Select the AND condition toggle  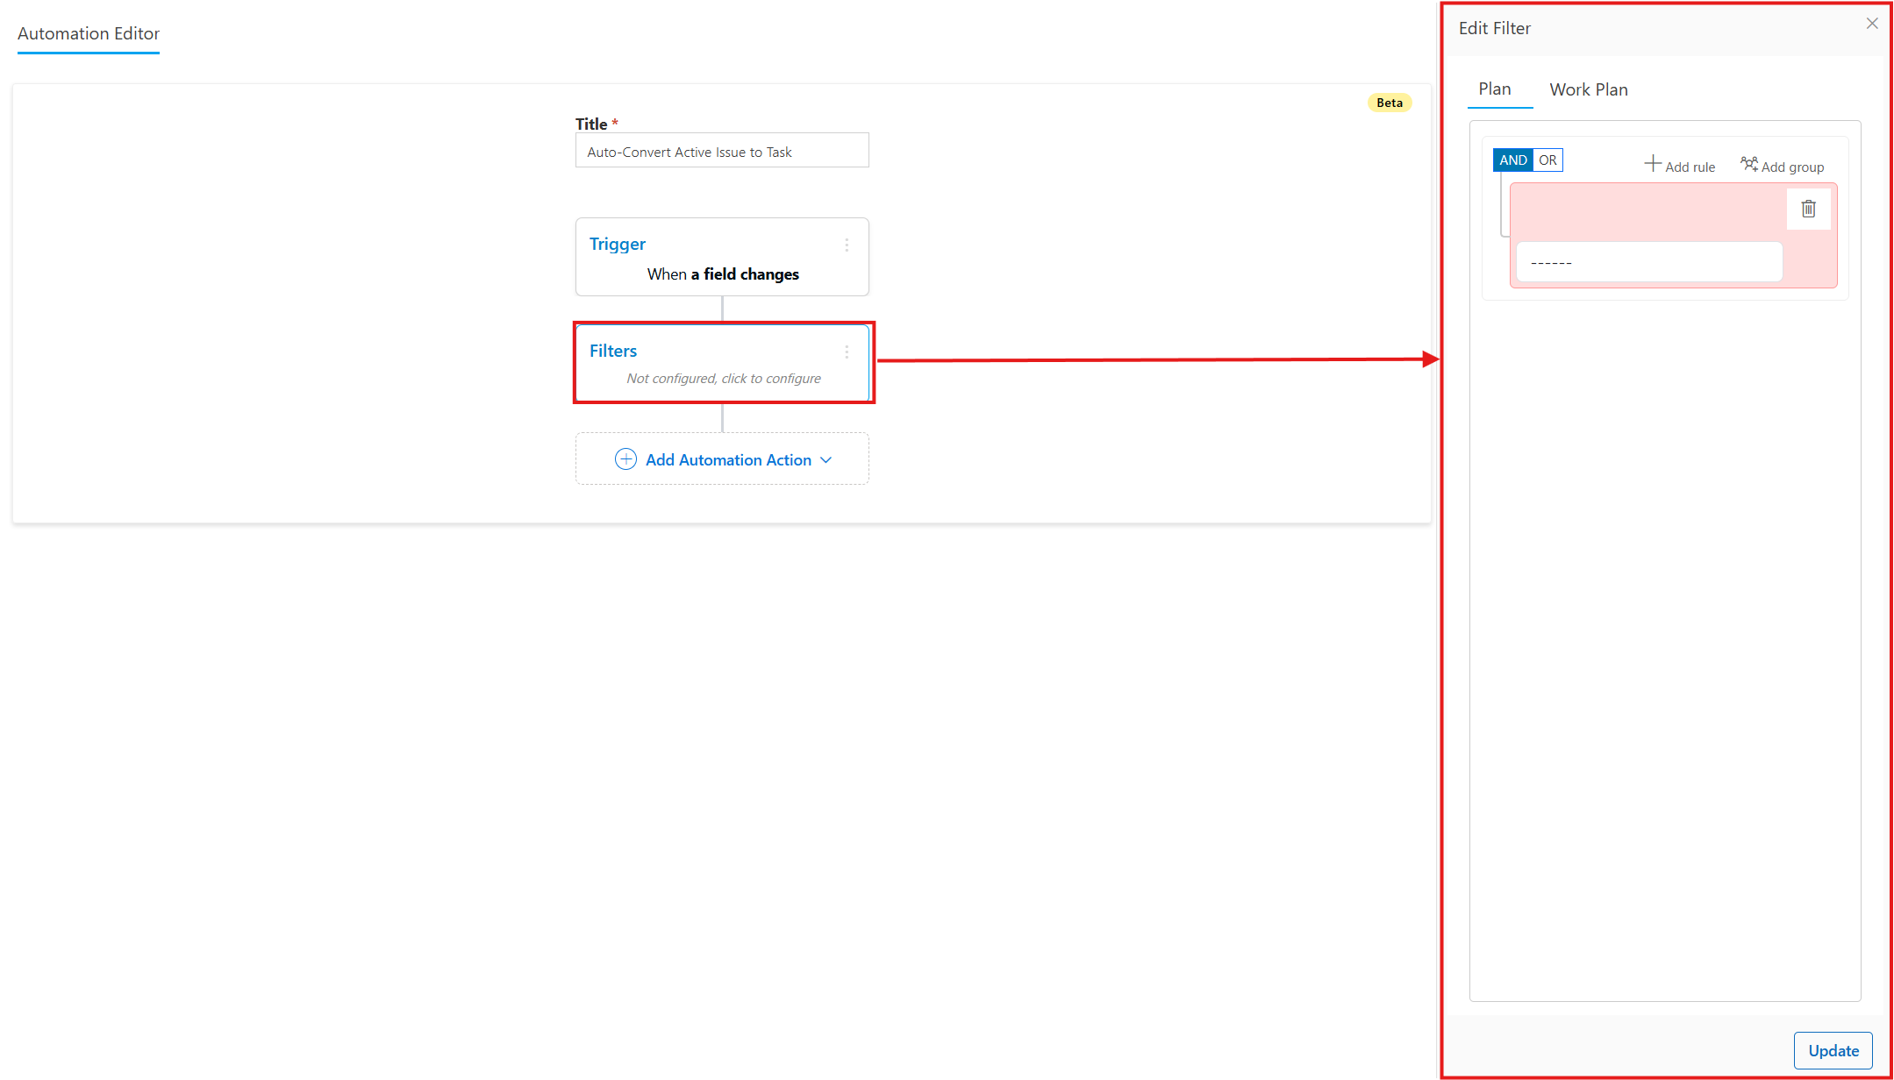1513,160
